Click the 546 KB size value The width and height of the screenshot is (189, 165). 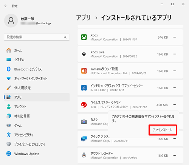163,37
